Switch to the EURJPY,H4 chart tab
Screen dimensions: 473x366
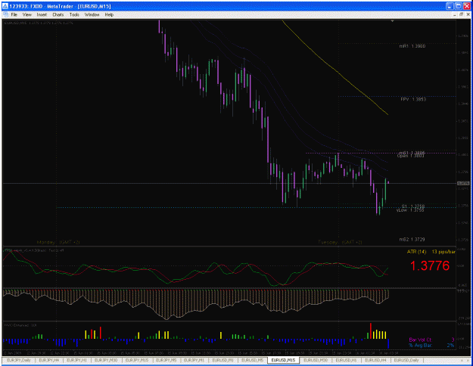(49, 360)
